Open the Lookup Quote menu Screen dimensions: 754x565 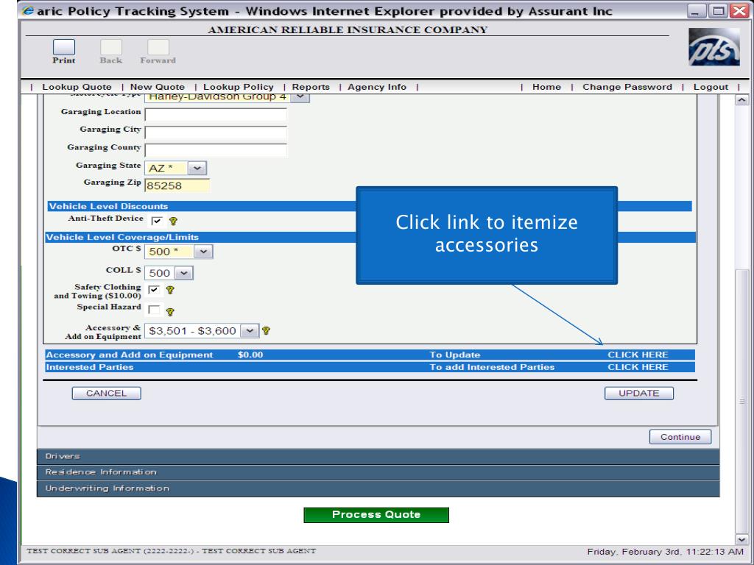click(x=77, y=87)
